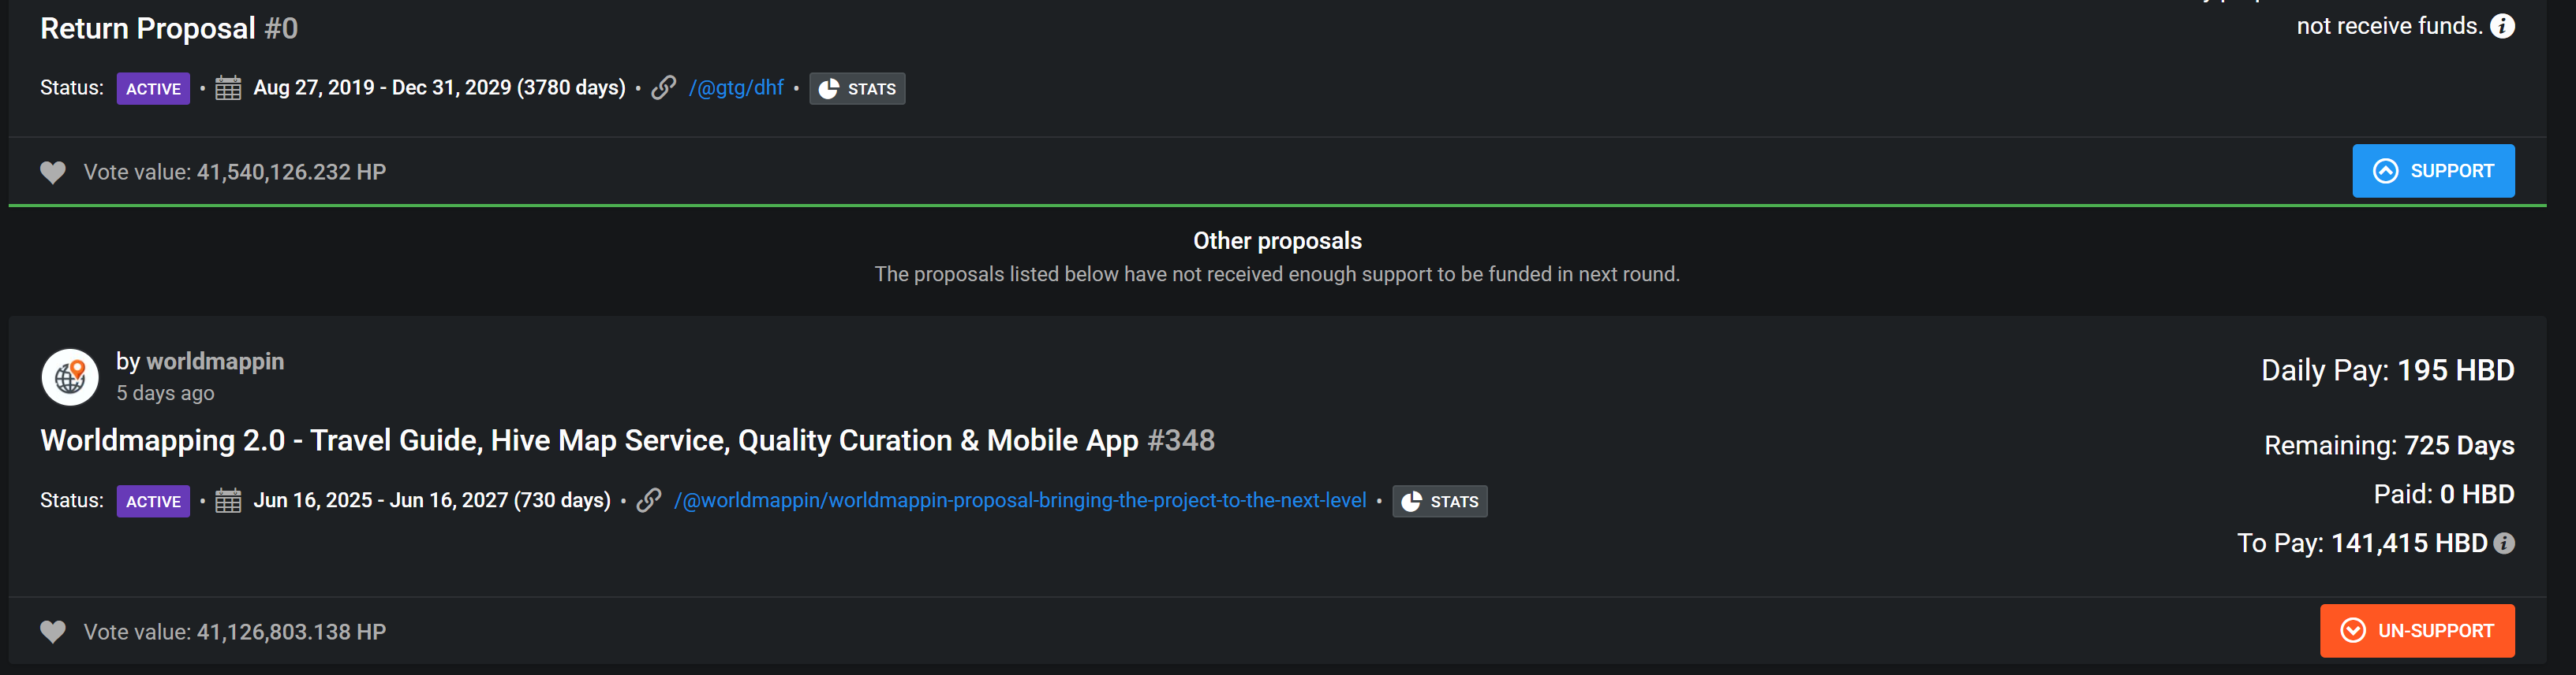Click the heart icon next to 41,540,126.232 HP
This screenshot has width=2576, height=675.
pyautogui.click(x=53, y=172)
